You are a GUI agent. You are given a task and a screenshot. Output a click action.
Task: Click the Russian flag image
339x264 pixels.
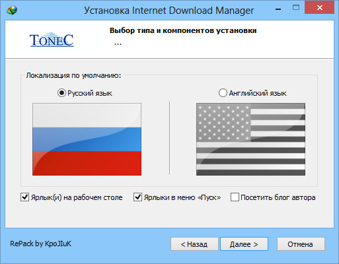coord(87,139)
